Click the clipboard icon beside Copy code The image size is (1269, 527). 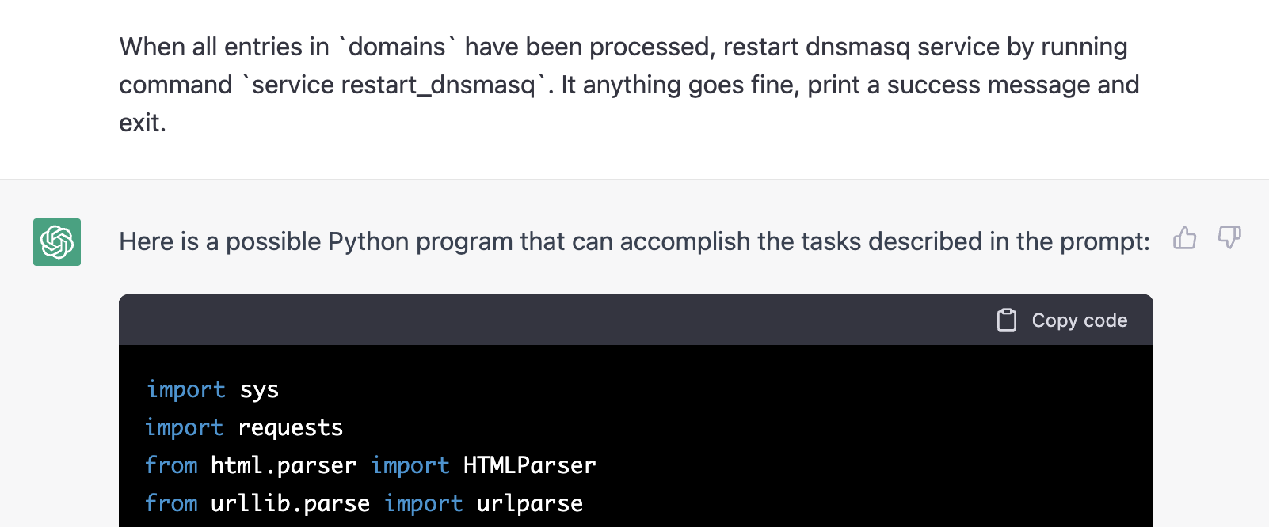[x=1007, y=320]
